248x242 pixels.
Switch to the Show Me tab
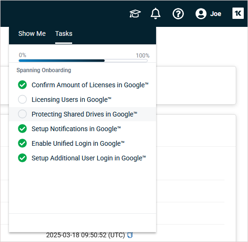click(x=32, y=33)
